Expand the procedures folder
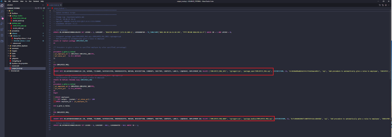392x137 pixels. point(25,31)
